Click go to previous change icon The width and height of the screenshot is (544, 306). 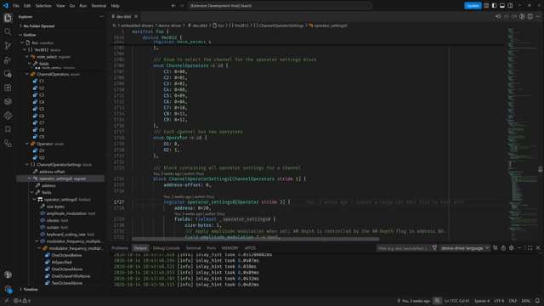point(498,16)
